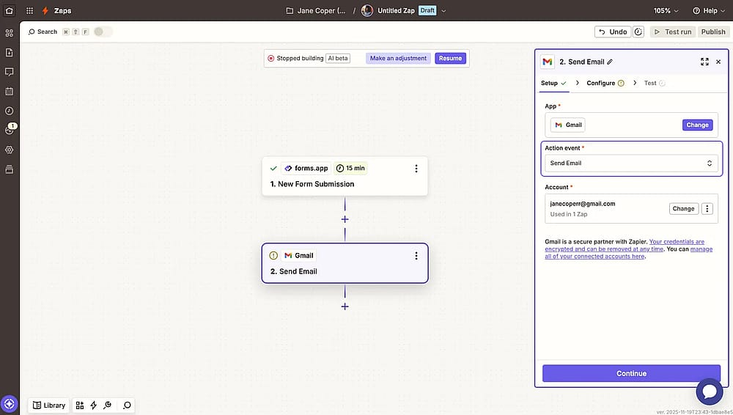Open the forms.app step three-dot menu
Image resolution: width=733 pixels, height=415 pixels.
click(416, 169)
